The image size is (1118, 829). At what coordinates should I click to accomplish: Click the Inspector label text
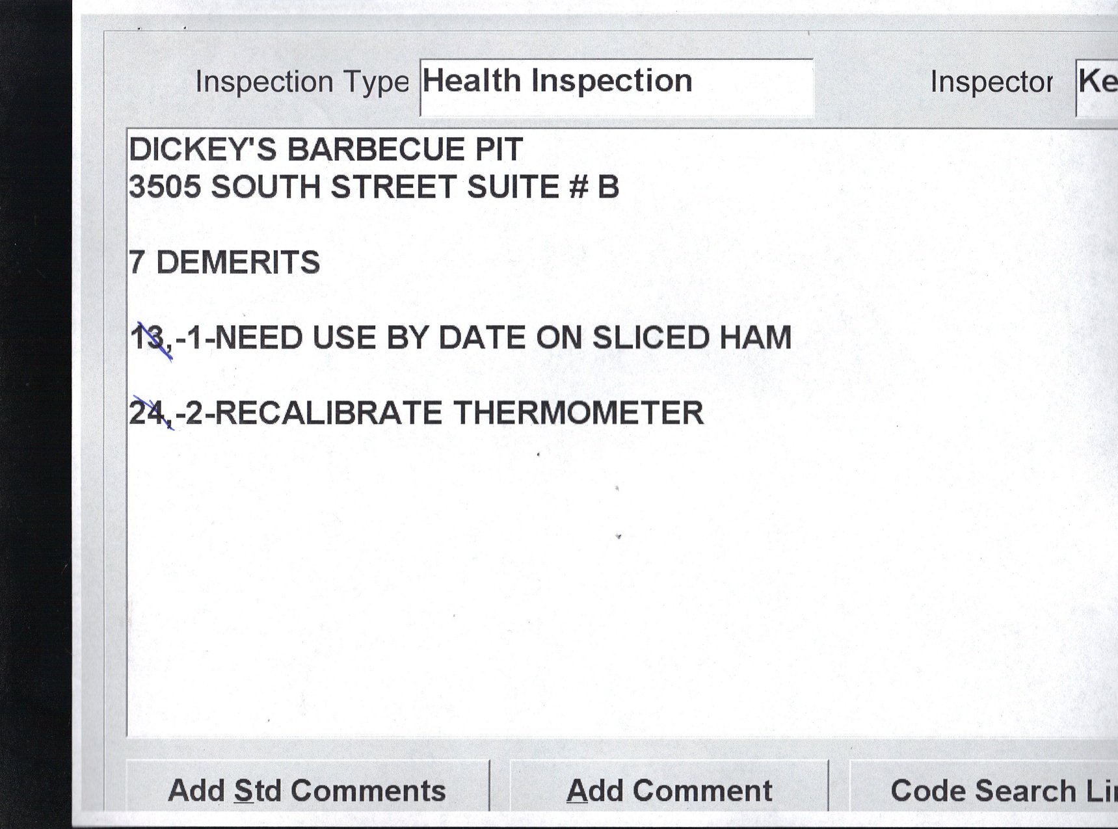tap(991, 82)
